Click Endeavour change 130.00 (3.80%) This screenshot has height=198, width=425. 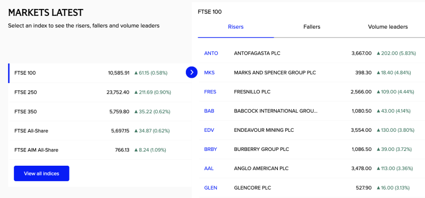395,130
